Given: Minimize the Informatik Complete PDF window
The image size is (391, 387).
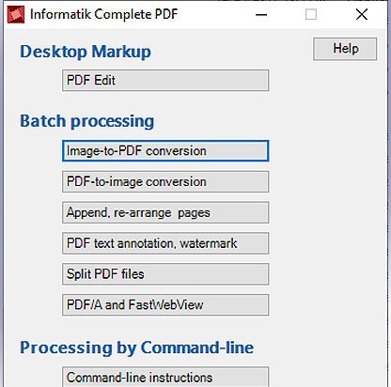Looking at the screenshot, I should coord(261,14).
